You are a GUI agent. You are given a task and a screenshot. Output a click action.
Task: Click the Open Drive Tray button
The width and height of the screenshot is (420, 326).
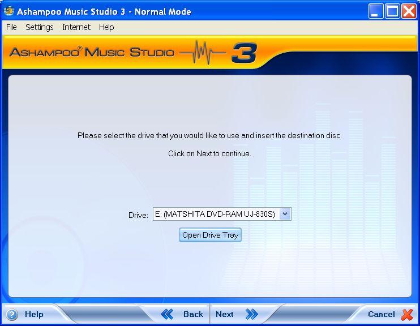click(210, 235)
